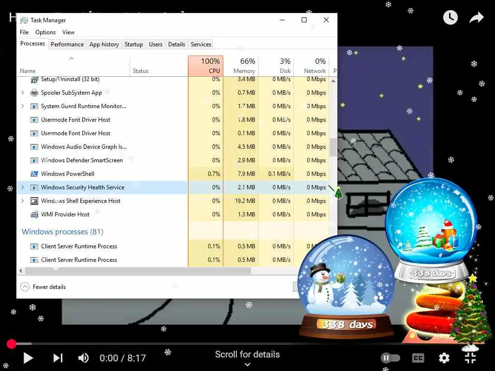Click the Task Manager title bar icon

(x=24, y=20)
